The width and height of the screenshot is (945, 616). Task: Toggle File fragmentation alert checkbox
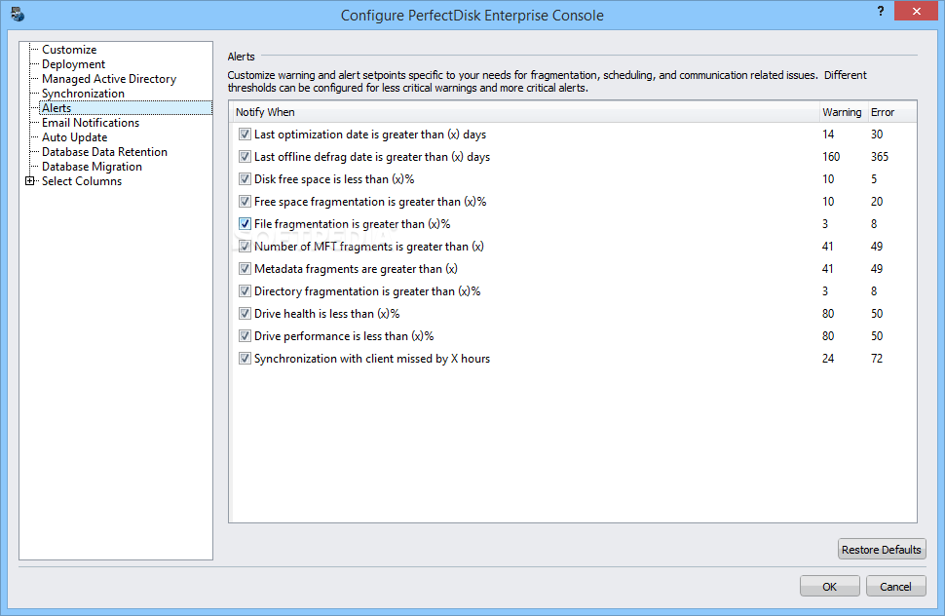point(245,224)
